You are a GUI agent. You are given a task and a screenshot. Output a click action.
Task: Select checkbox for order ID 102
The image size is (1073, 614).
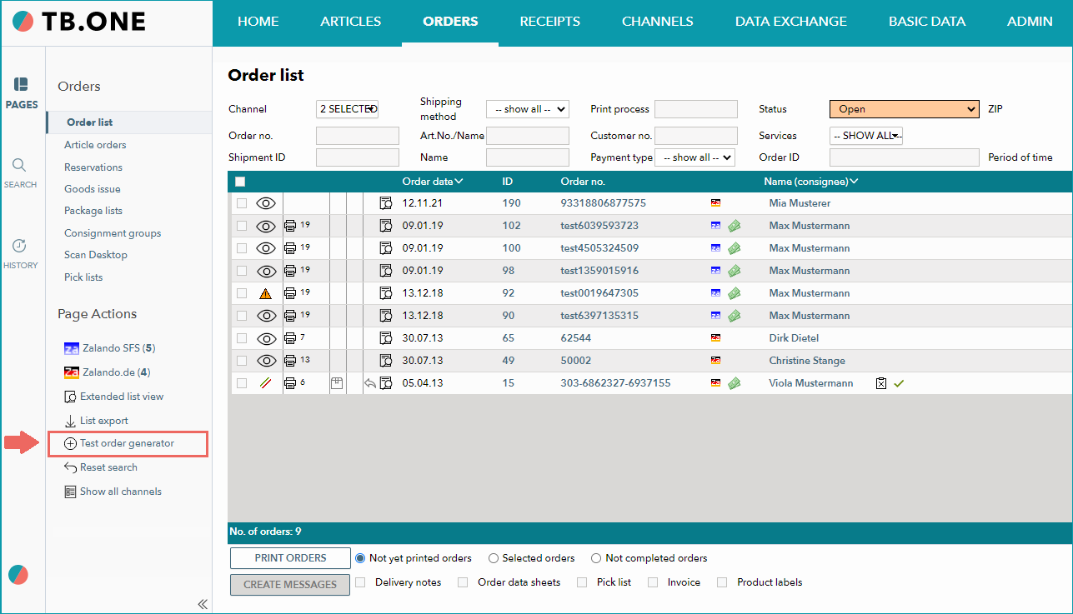[x=242, y=226]
